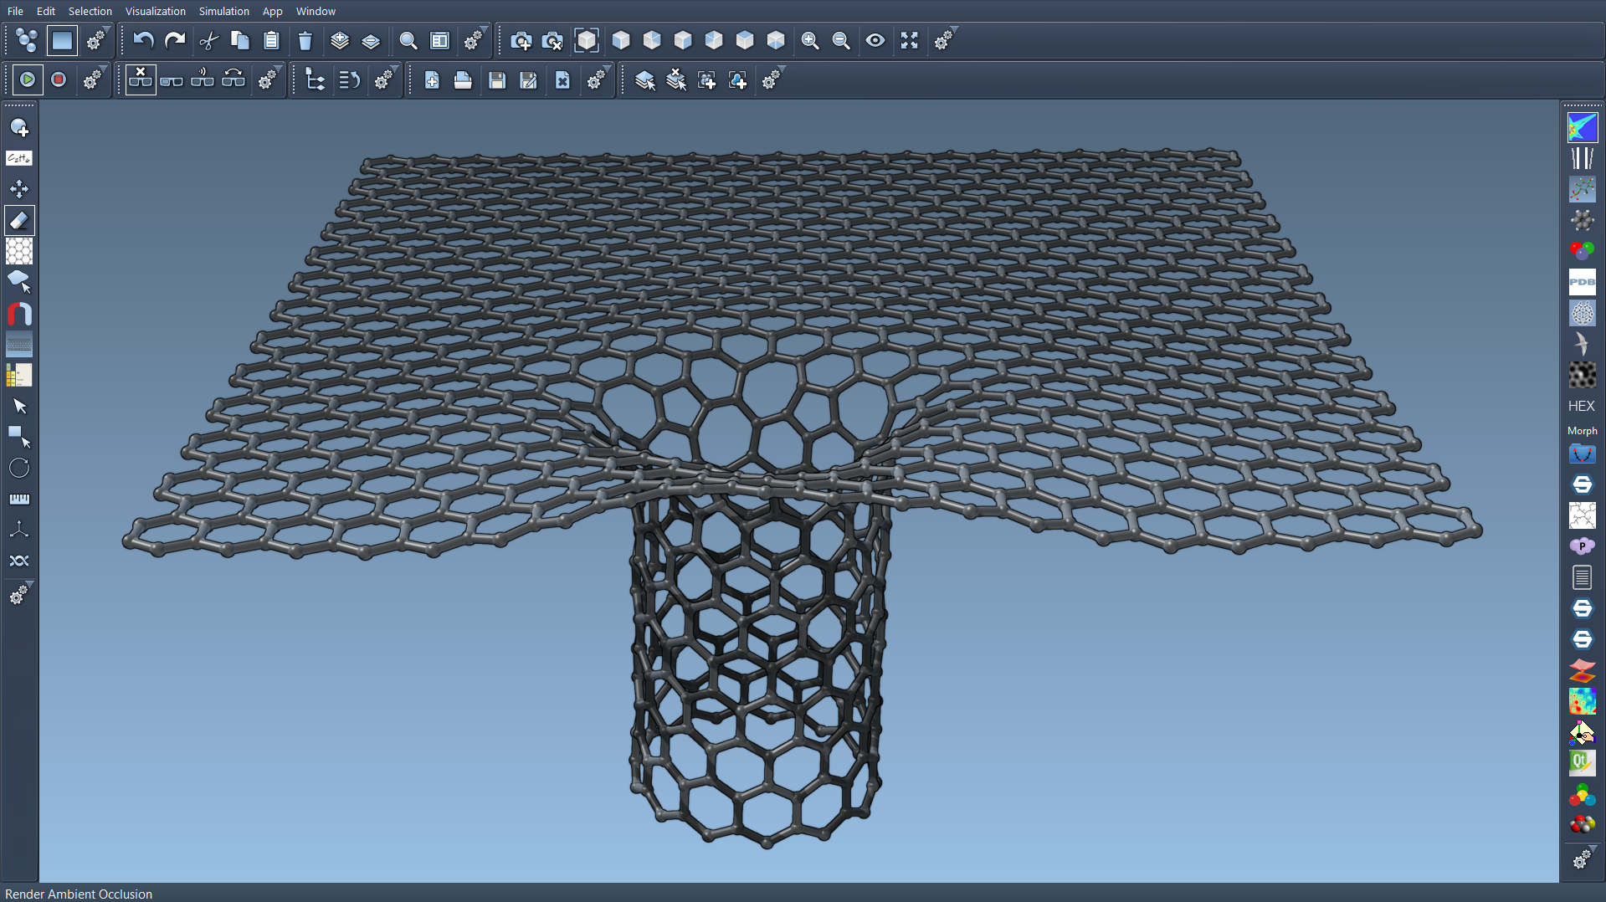The image size is (1606, 902).
Task: Open the Simulation menu
Action: click(223, 11)
